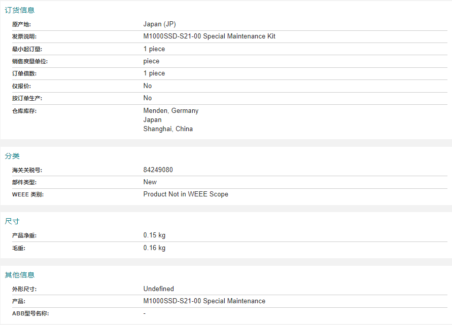
Task: Click the 尺寸 section heading
Action: pyautogui.click(x=12, y=221)
